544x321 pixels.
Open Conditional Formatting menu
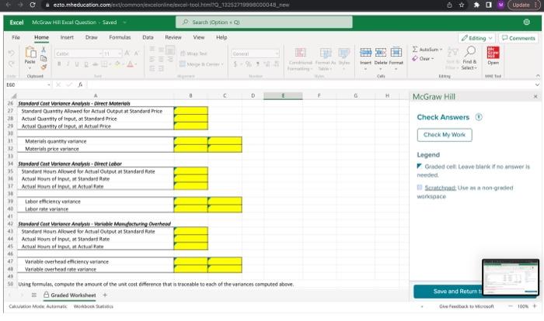301,59
